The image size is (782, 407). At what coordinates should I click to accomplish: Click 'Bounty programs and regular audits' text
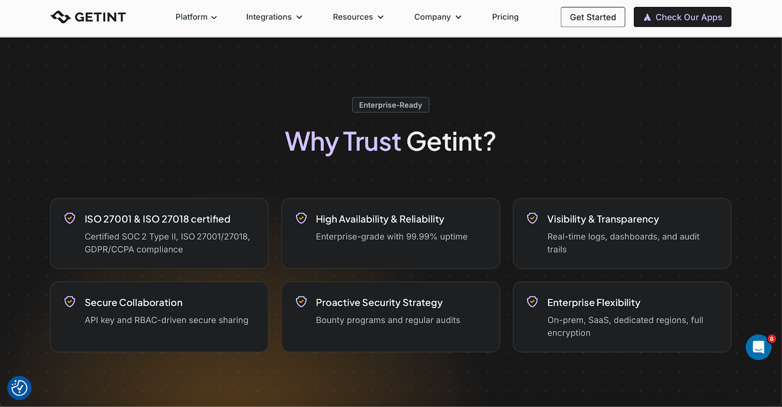coord(388,320)
